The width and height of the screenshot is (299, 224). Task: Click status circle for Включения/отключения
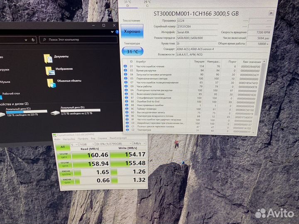point(126,94)
